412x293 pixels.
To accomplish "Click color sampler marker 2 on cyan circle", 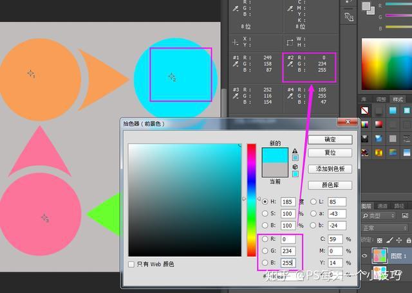I will coord(172,77).
